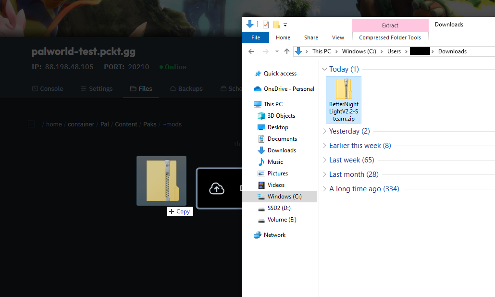
Task: Open the Customize Quick Access Toolbar dropdown
Action: 285,25
